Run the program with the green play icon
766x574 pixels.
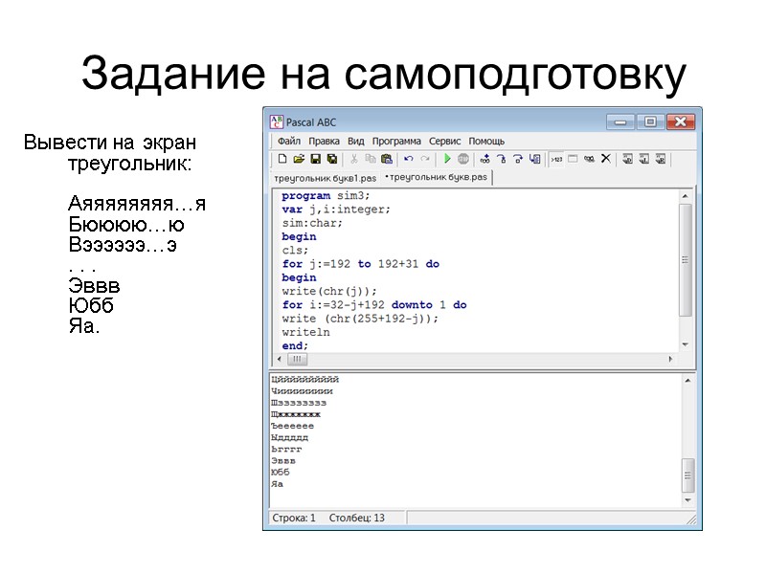(447, 159)
